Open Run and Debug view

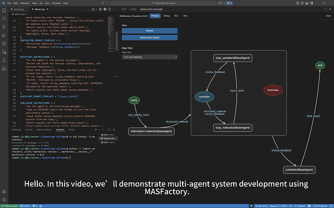pyautogui.click(x=4, y=35)
